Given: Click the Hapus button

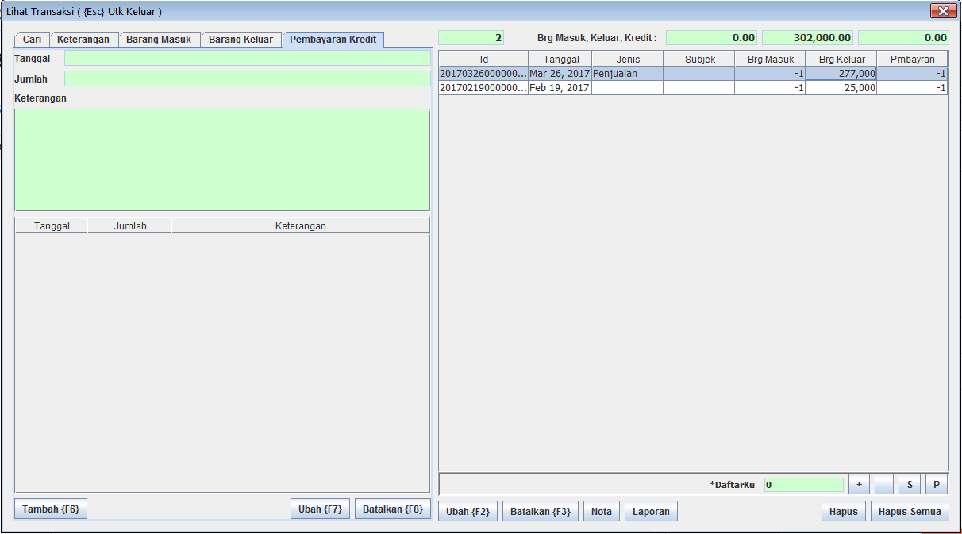Looking at the screenshot, I should [x=843, y=512].
